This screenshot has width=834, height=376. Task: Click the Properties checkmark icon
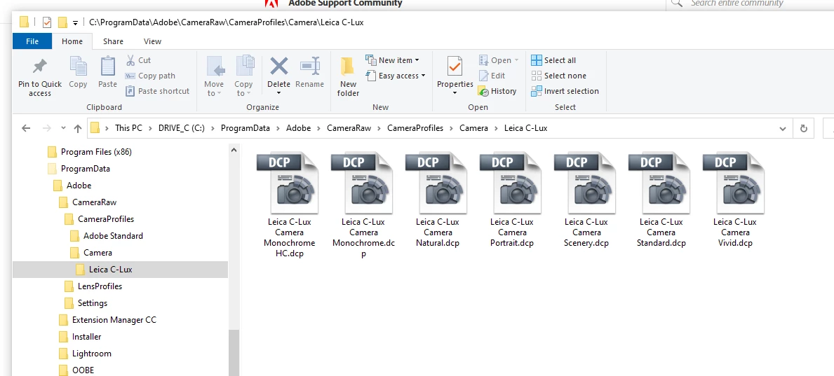pos(455,67)
